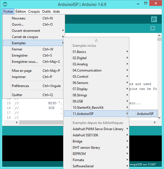The height and width of the screenshot is (169, 164).
Task: Expand 09.USB examples
Action: click(x=96, y=101)
